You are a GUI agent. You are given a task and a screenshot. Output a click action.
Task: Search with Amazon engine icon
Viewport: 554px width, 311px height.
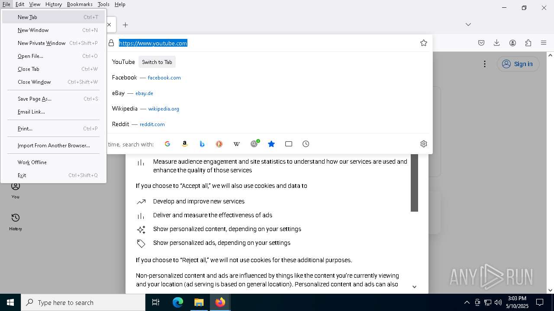[185, 144]
